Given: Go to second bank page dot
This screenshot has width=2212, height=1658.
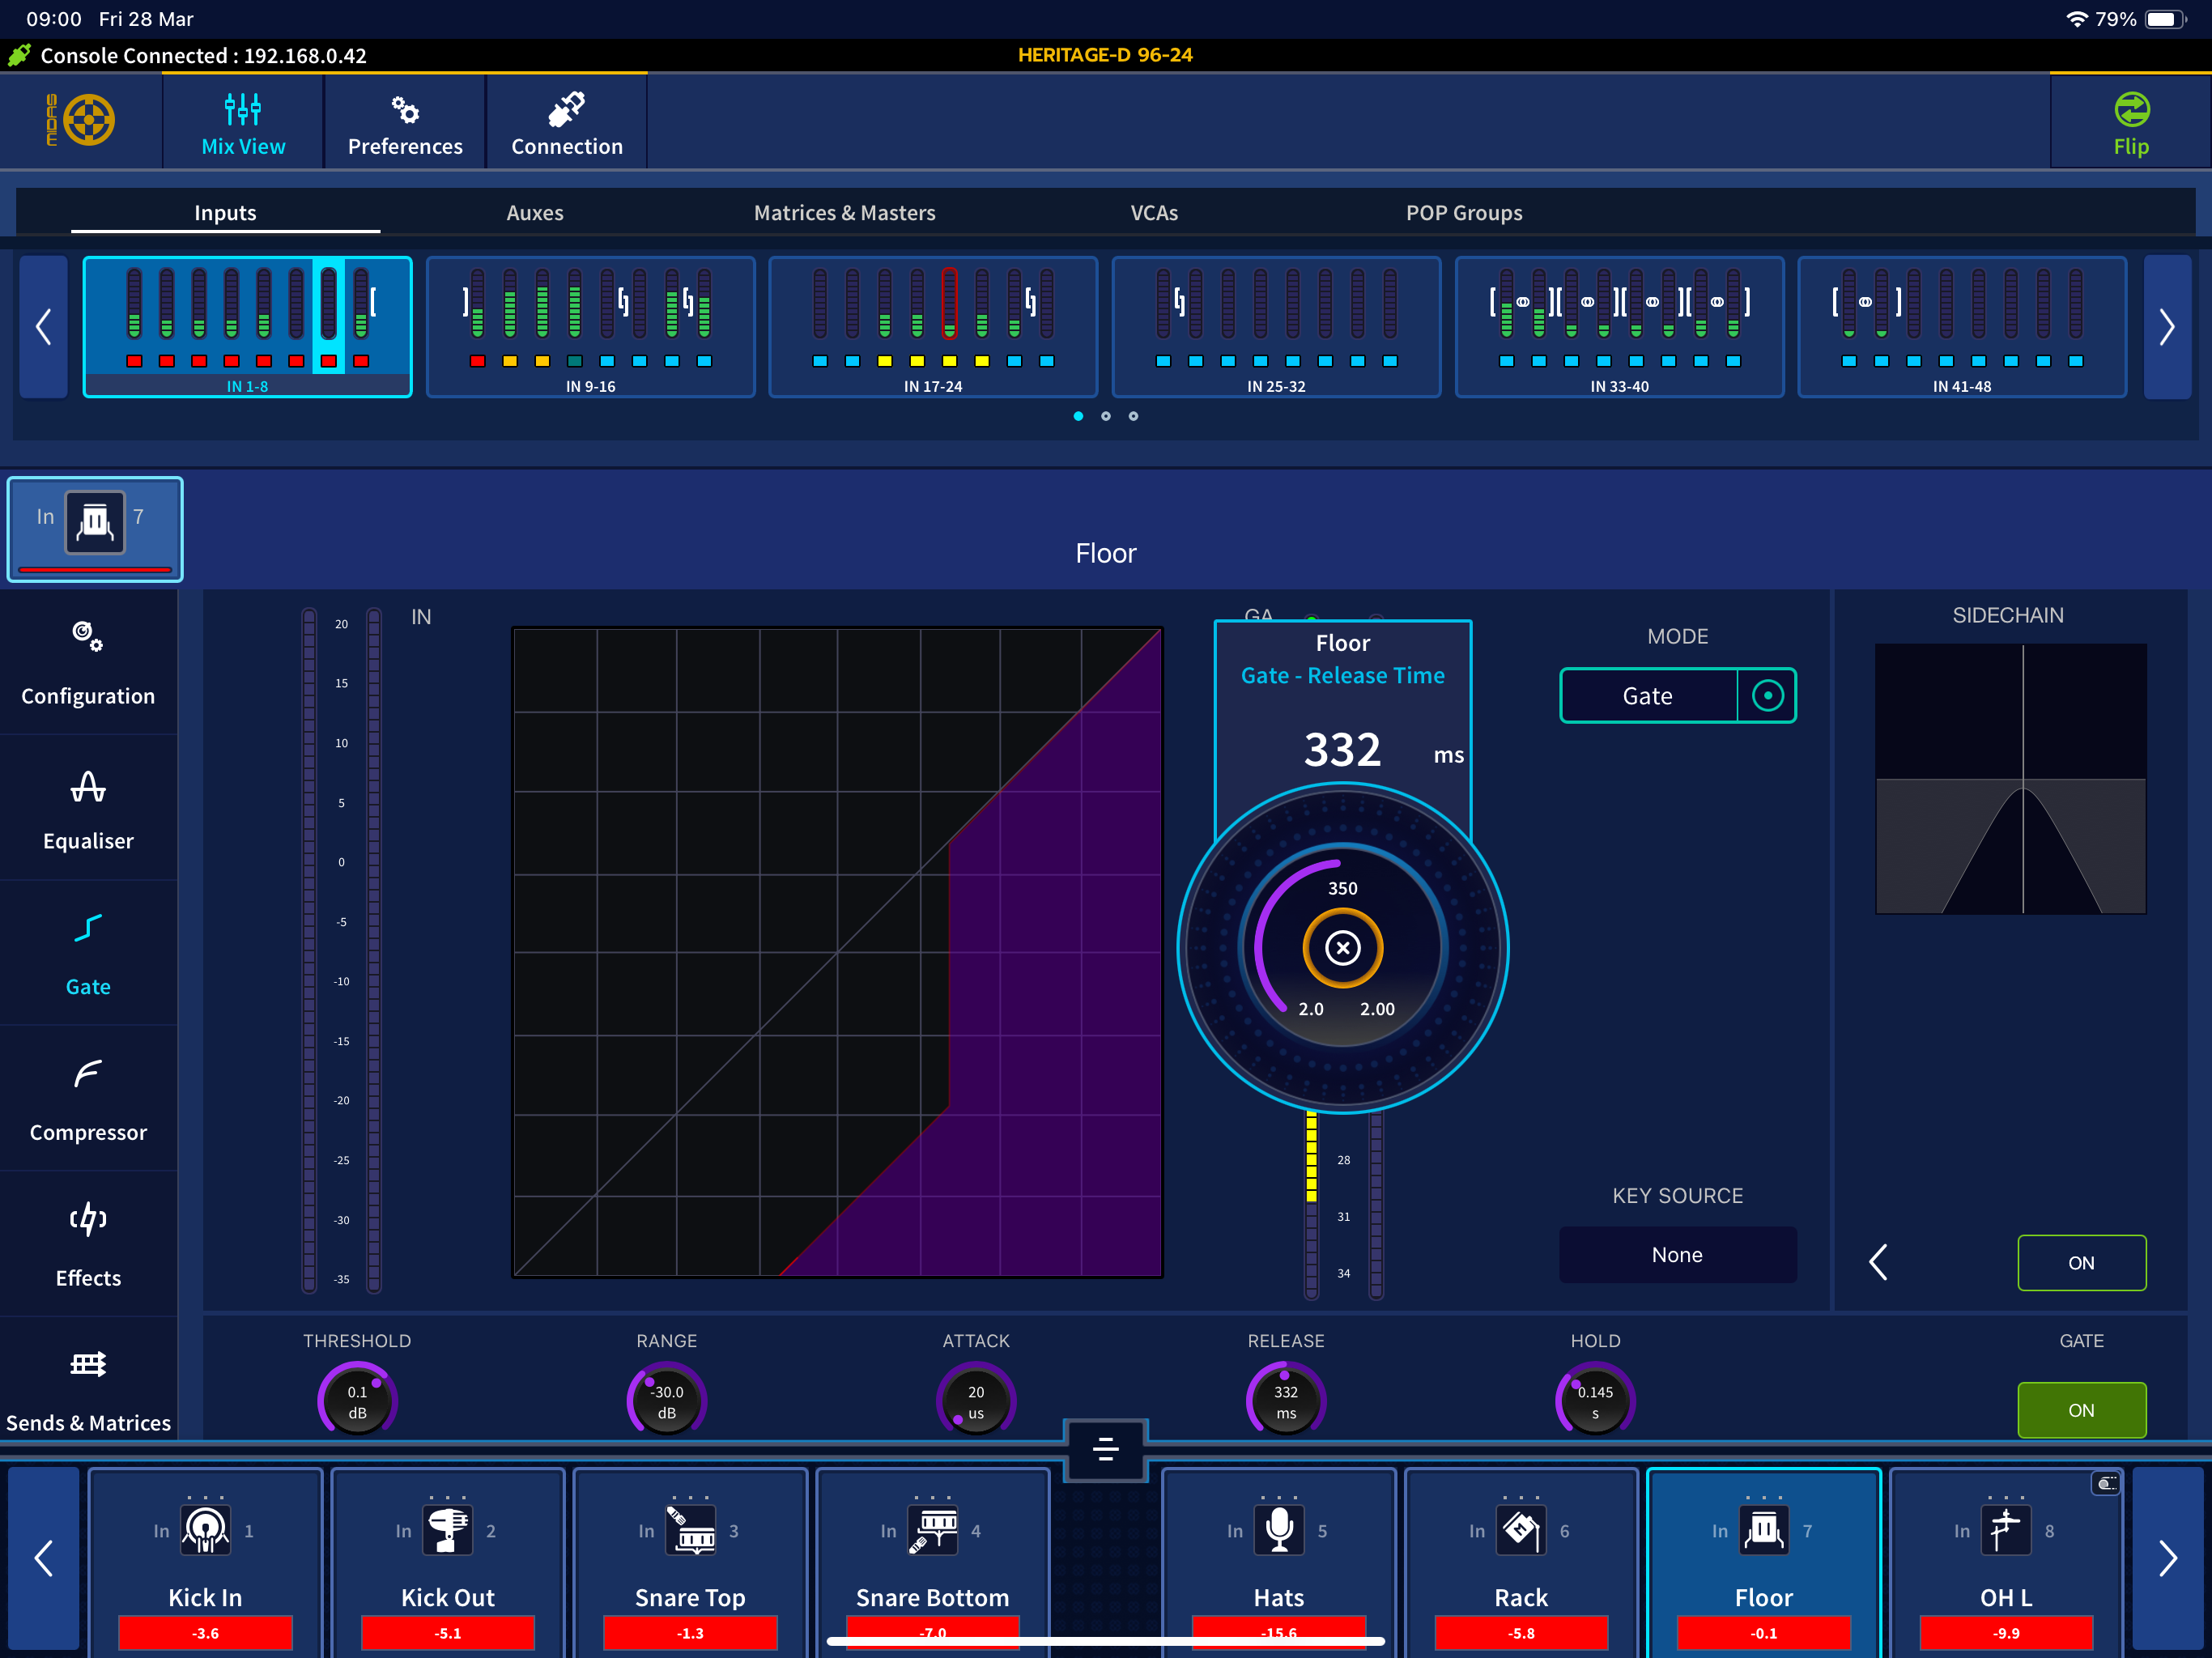Looking at the screenshot, I should [x=1105, y=416].
